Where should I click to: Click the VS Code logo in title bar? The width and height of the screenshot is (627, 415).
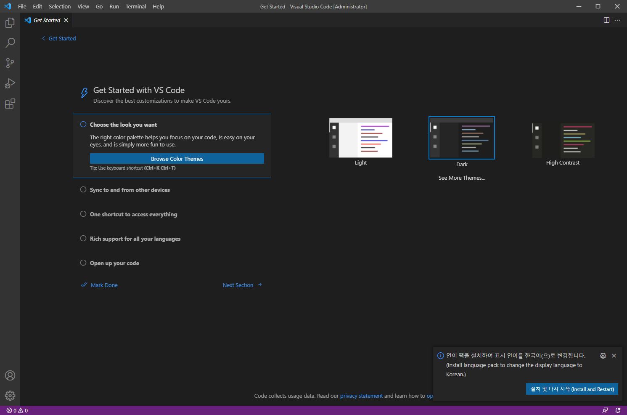[8, 6]
